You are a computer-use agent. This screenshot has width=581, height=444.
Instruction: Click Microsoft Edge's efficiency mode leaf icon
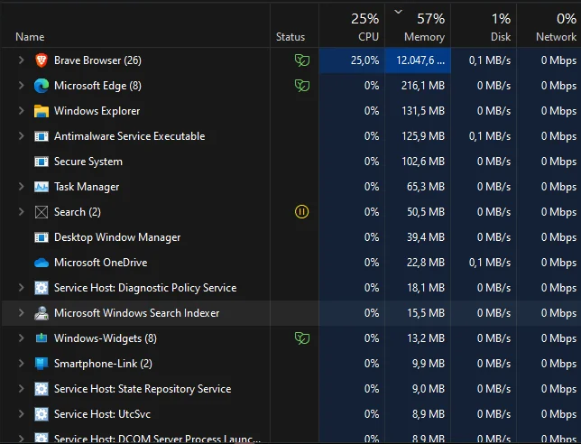(302, 86)
